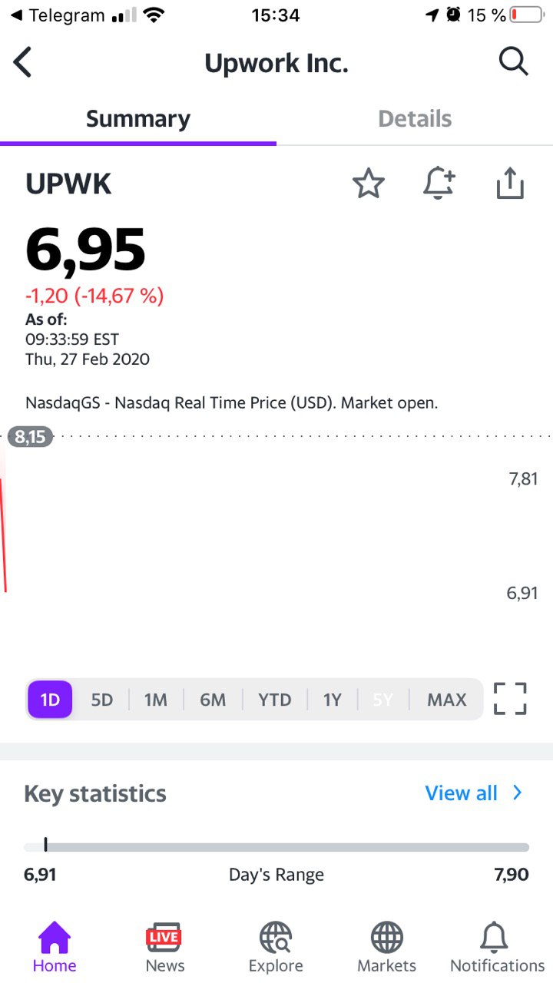
Task: Switch to the Details tab
Action: pyautogui.click(x=415, y=119)
